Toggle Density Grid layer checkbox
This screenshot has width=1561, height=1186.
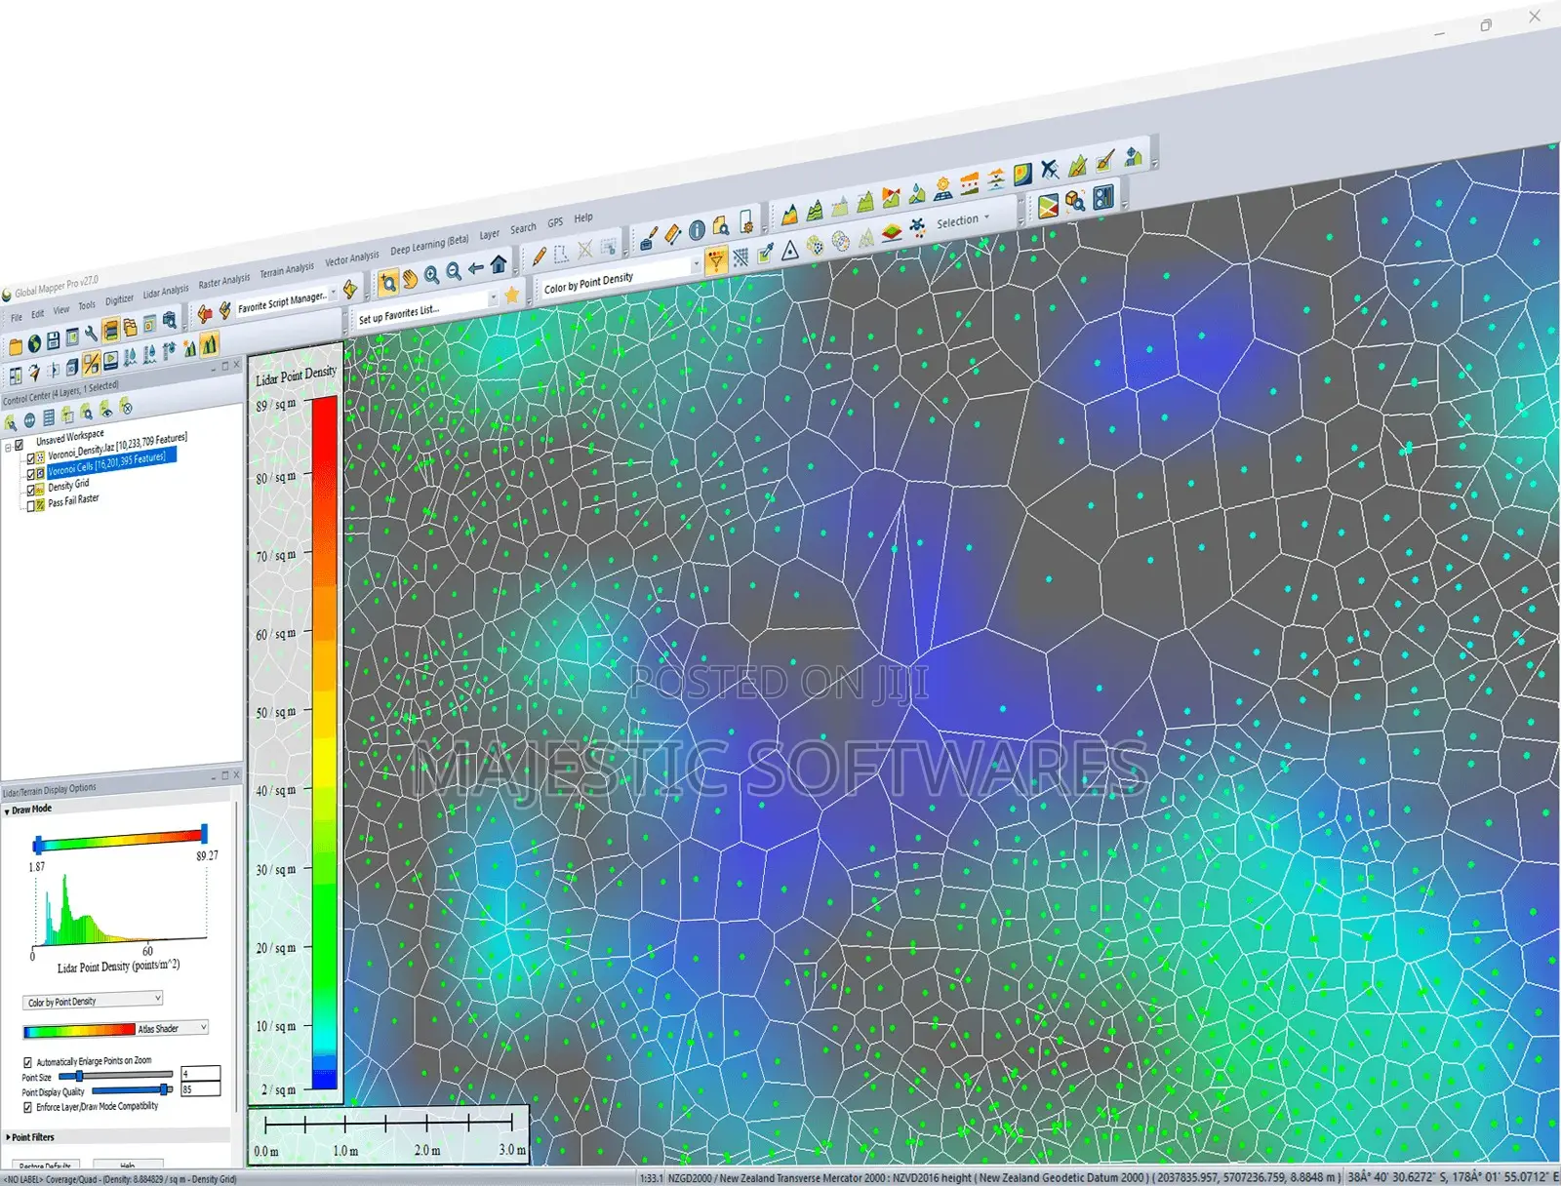click(30, 491)
